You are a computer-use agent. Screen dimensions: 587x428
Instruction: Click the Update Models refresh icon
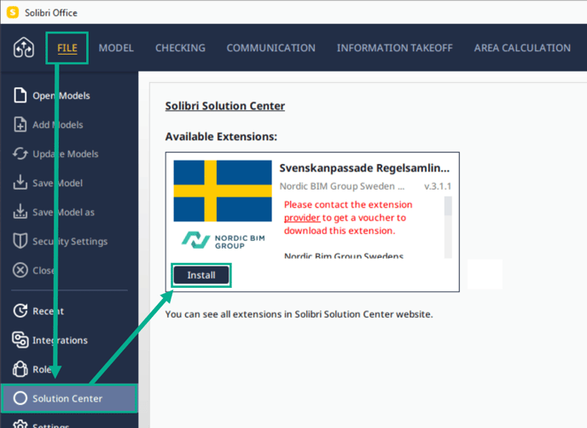pyautogui.click(x=20, y=154)
